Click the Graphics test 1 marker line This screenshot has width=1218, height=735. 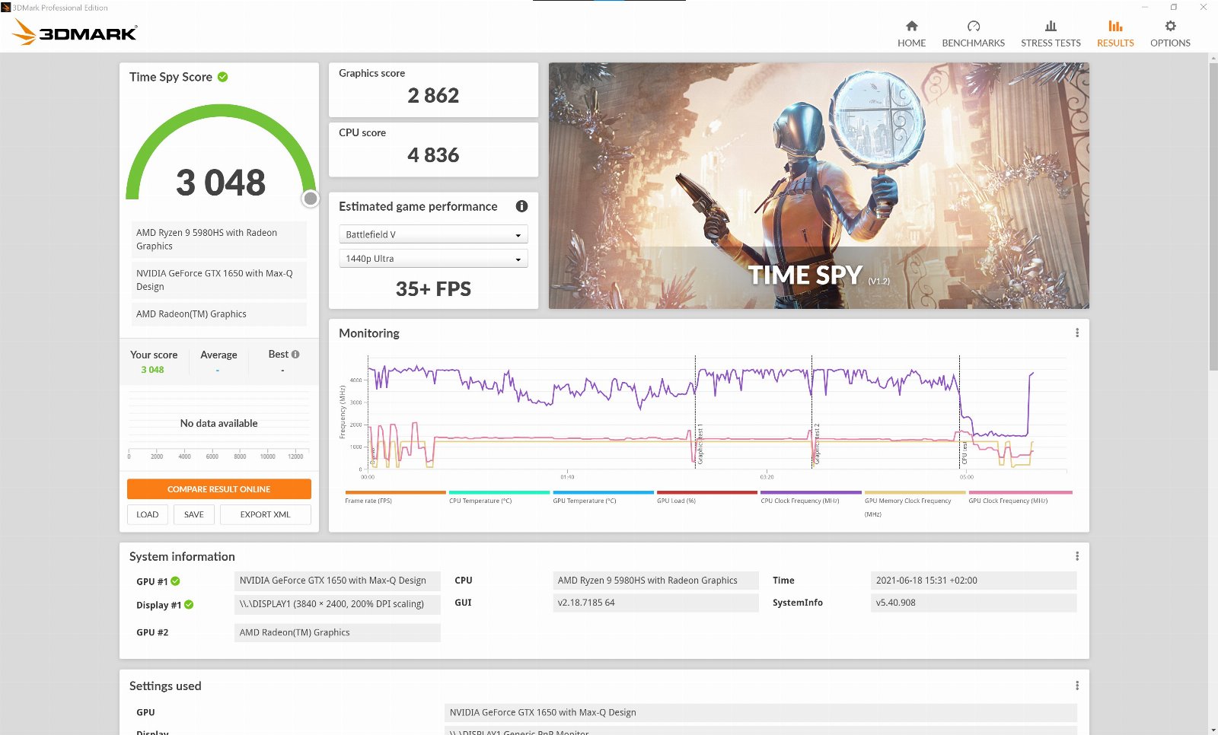click(696, 411)
